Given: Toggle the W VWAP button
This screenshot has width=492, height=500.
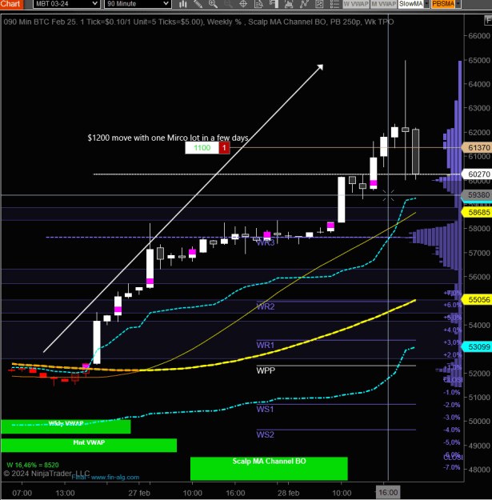Looking at the screenshot, I should click(356, 4).
